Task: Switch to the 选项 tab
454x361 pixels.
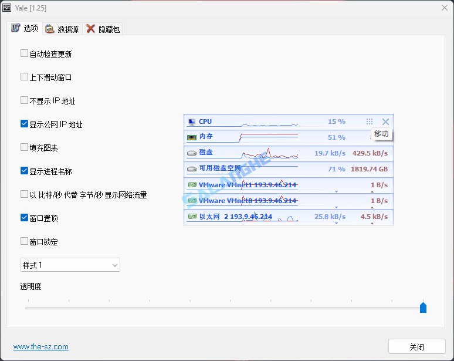Action: [x=25, y=28]
